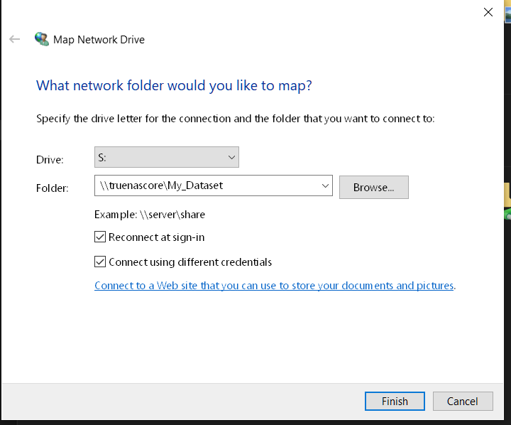This screenshot has height=425, width=511.
Task: Click the Example: \\server\share text
Action: point(150,215)
